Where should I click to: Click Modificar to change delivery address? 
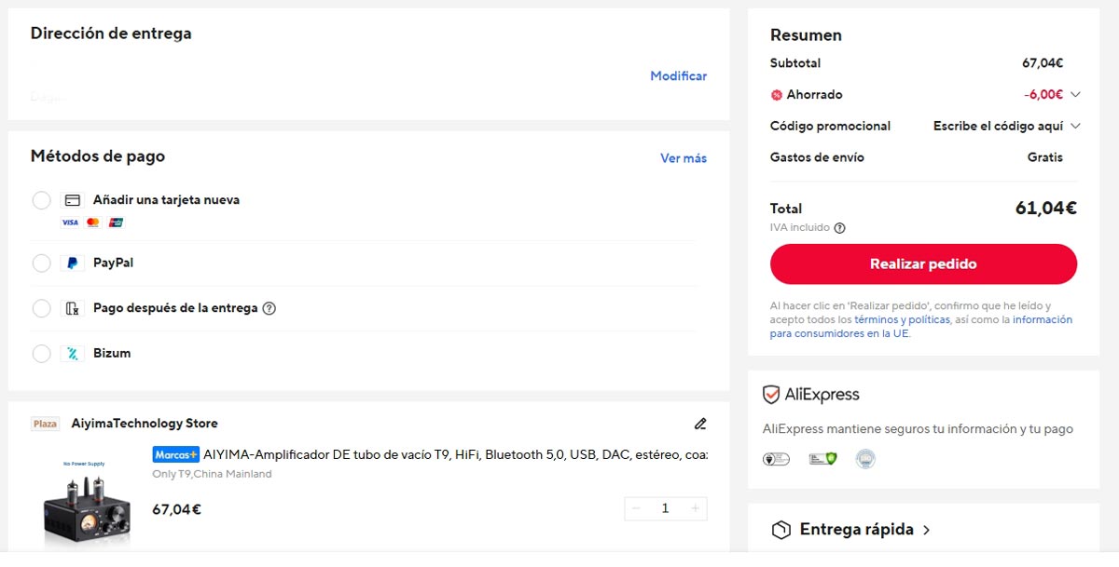[x=678, y=76]
